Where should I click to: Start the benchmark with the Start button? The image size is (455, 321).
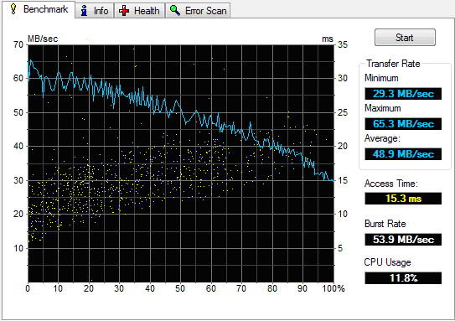pos(405,38)
